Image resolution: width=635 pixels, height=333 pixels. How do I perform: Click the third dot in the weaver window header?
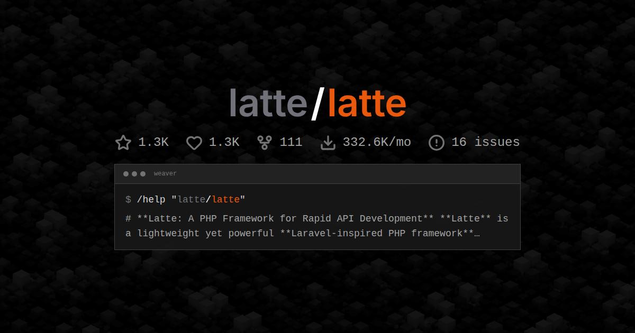point(142,173)
